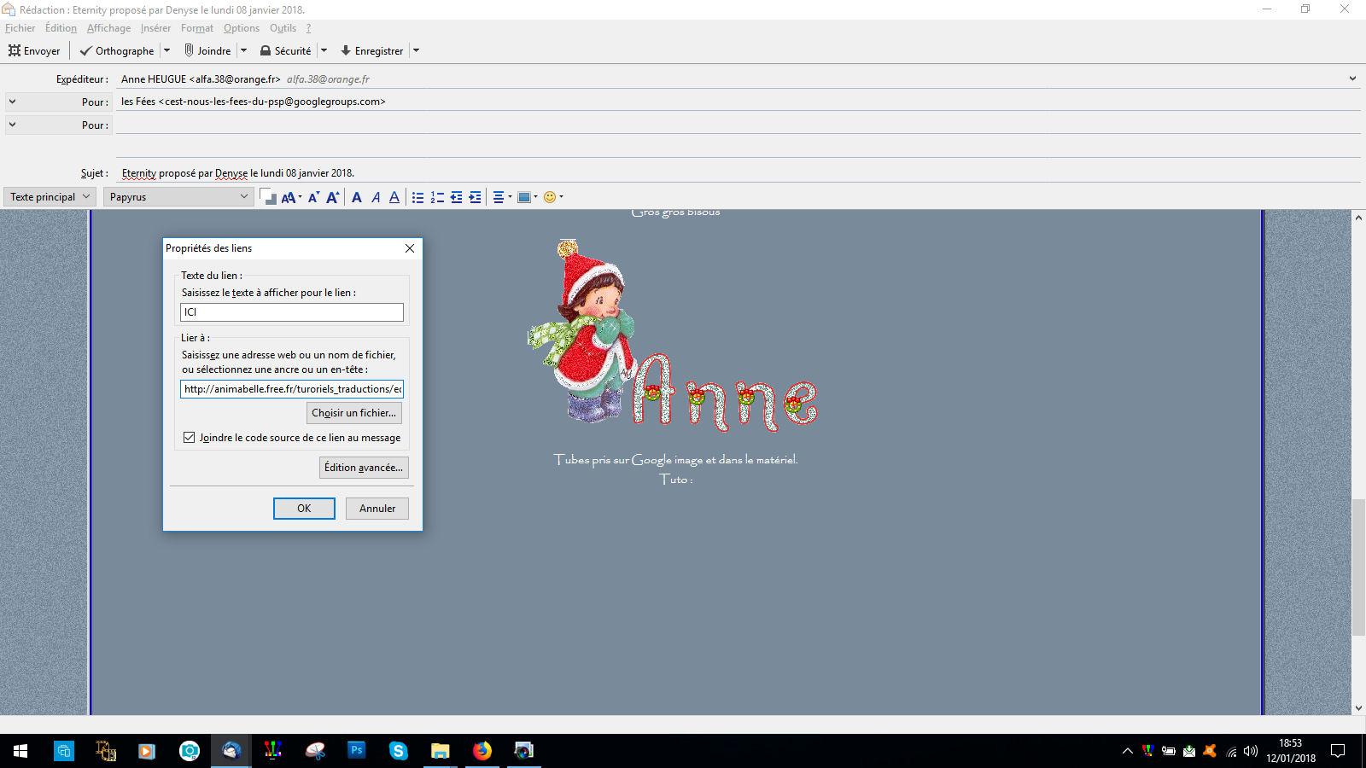Click the volume icon in system tray
The image size is (1366, 768).
pos(1251,752)
